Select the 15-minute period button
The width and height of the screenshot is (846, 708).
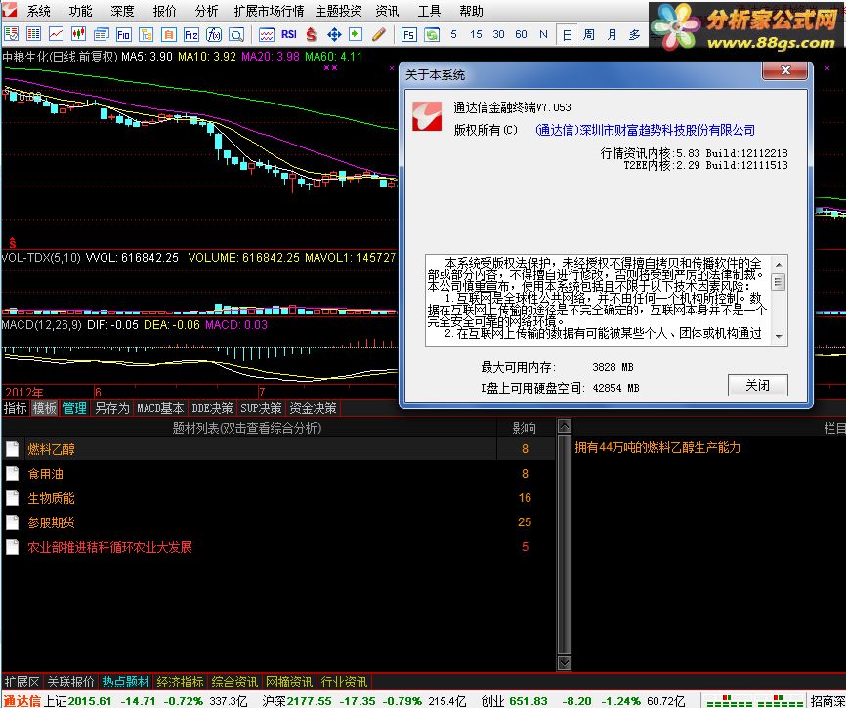coord(476,34)
